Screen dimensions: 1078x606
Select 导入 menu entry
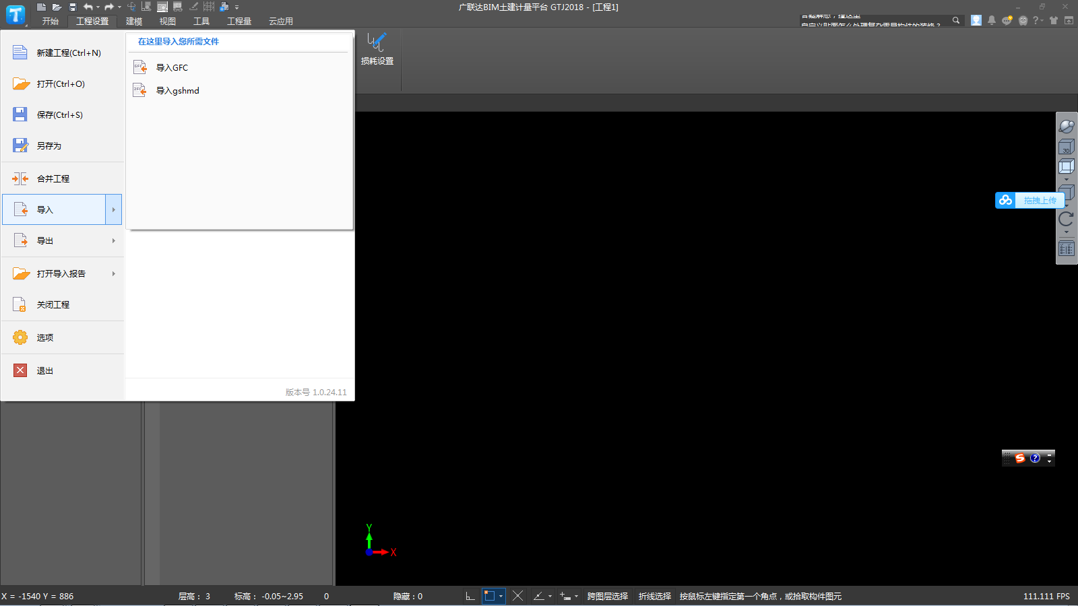click(x=54, y=209)
